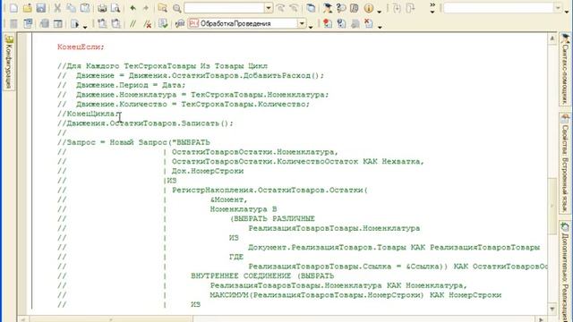The width and height of the screenshot is (573, 322).
Task: Open the search field dropdown arrow
Action: point(269,8)
